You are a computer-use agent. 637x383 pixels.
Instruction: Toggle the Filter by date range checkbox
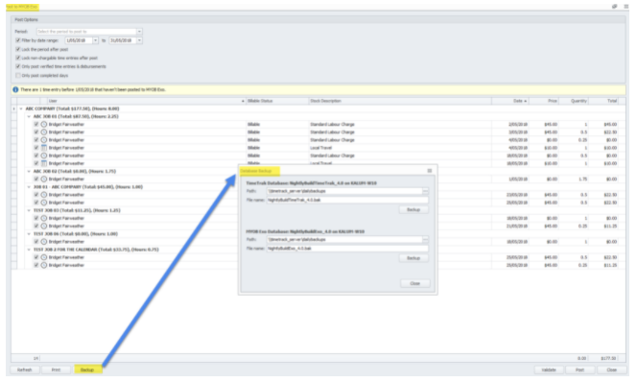point(18,40)
